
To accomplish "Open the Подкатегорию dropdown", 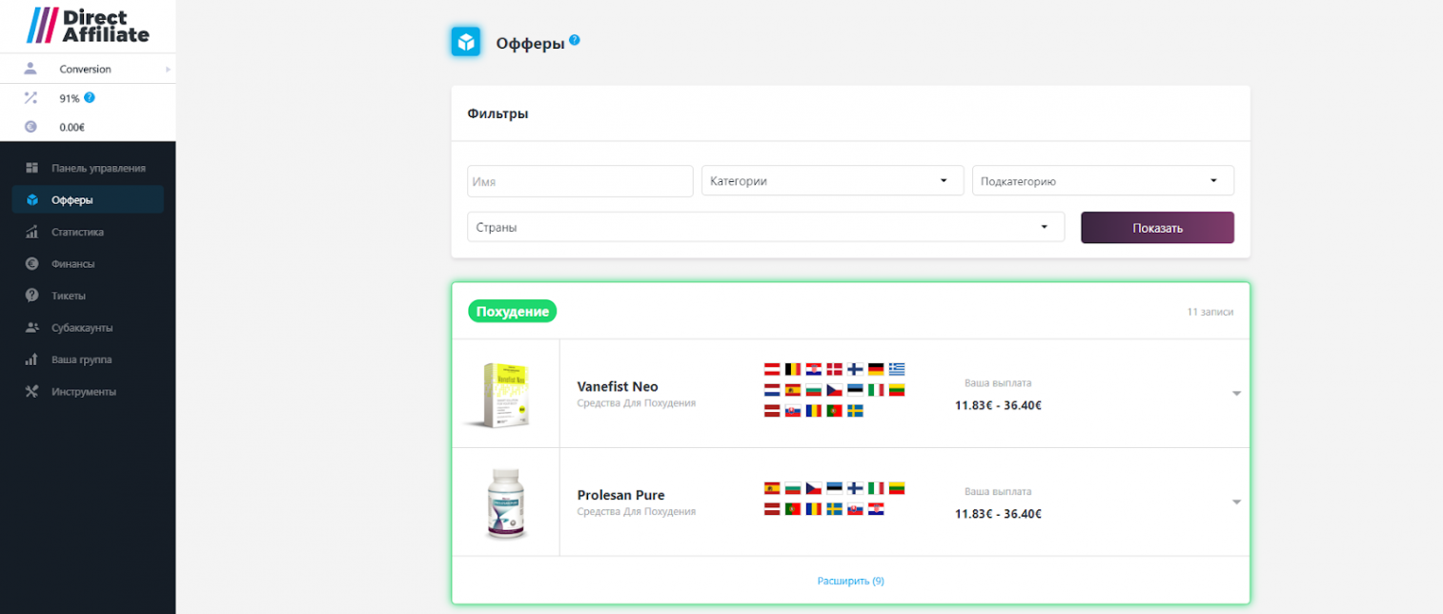I will [1103, 181].
